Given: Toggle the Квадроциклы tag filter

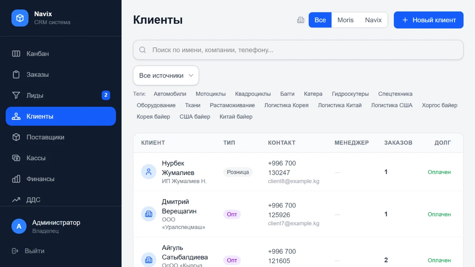Looking at the screenshot, I should click(253, 94).
